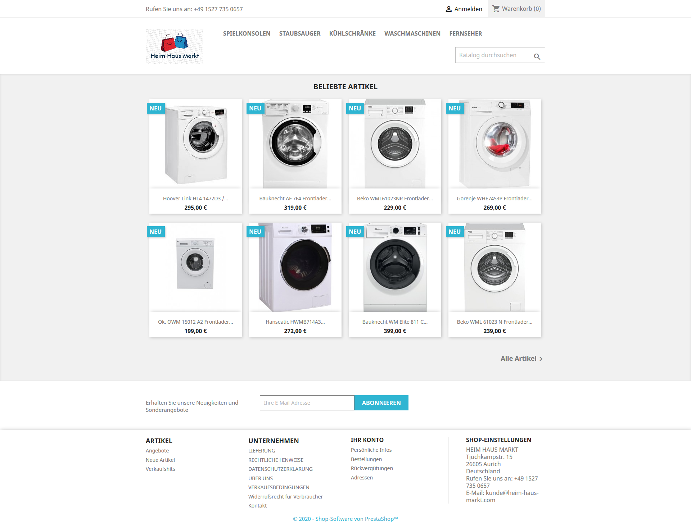Click the Abonnieren button

(x=381, y=403)
